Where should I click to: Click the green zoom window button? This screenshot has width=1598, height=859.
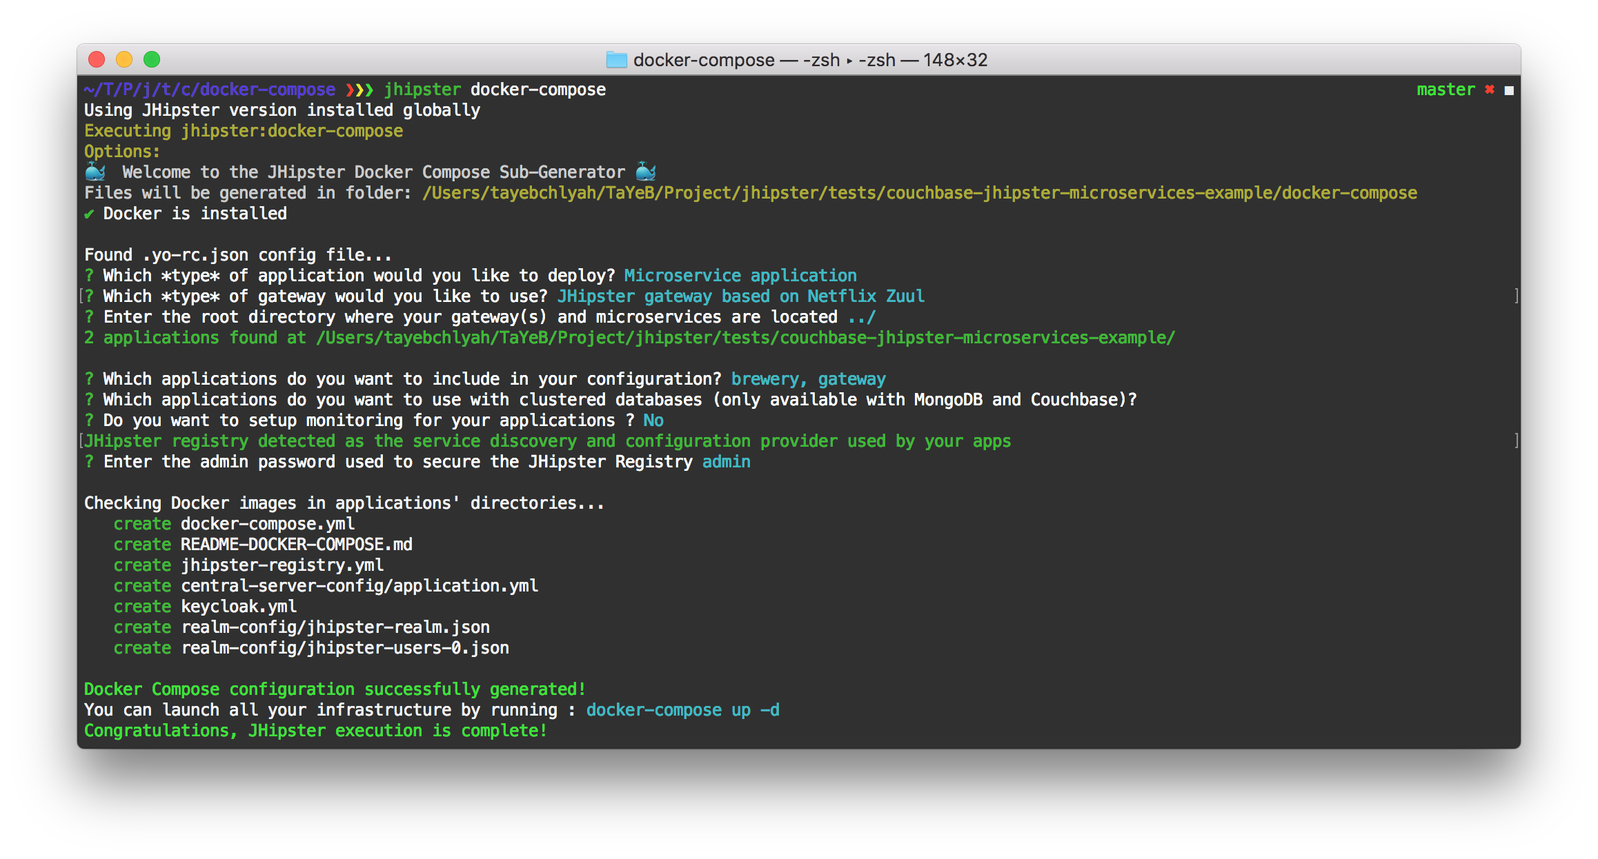pyautogui.click(x=152, y=60)
